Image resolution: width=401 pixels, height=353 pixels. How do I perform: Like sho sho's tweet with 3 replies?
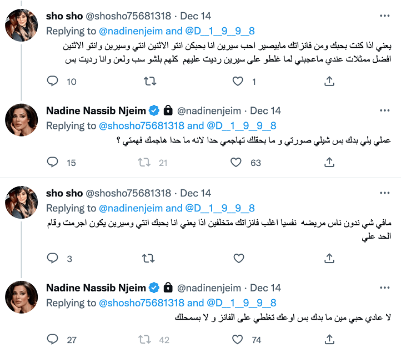238,259
